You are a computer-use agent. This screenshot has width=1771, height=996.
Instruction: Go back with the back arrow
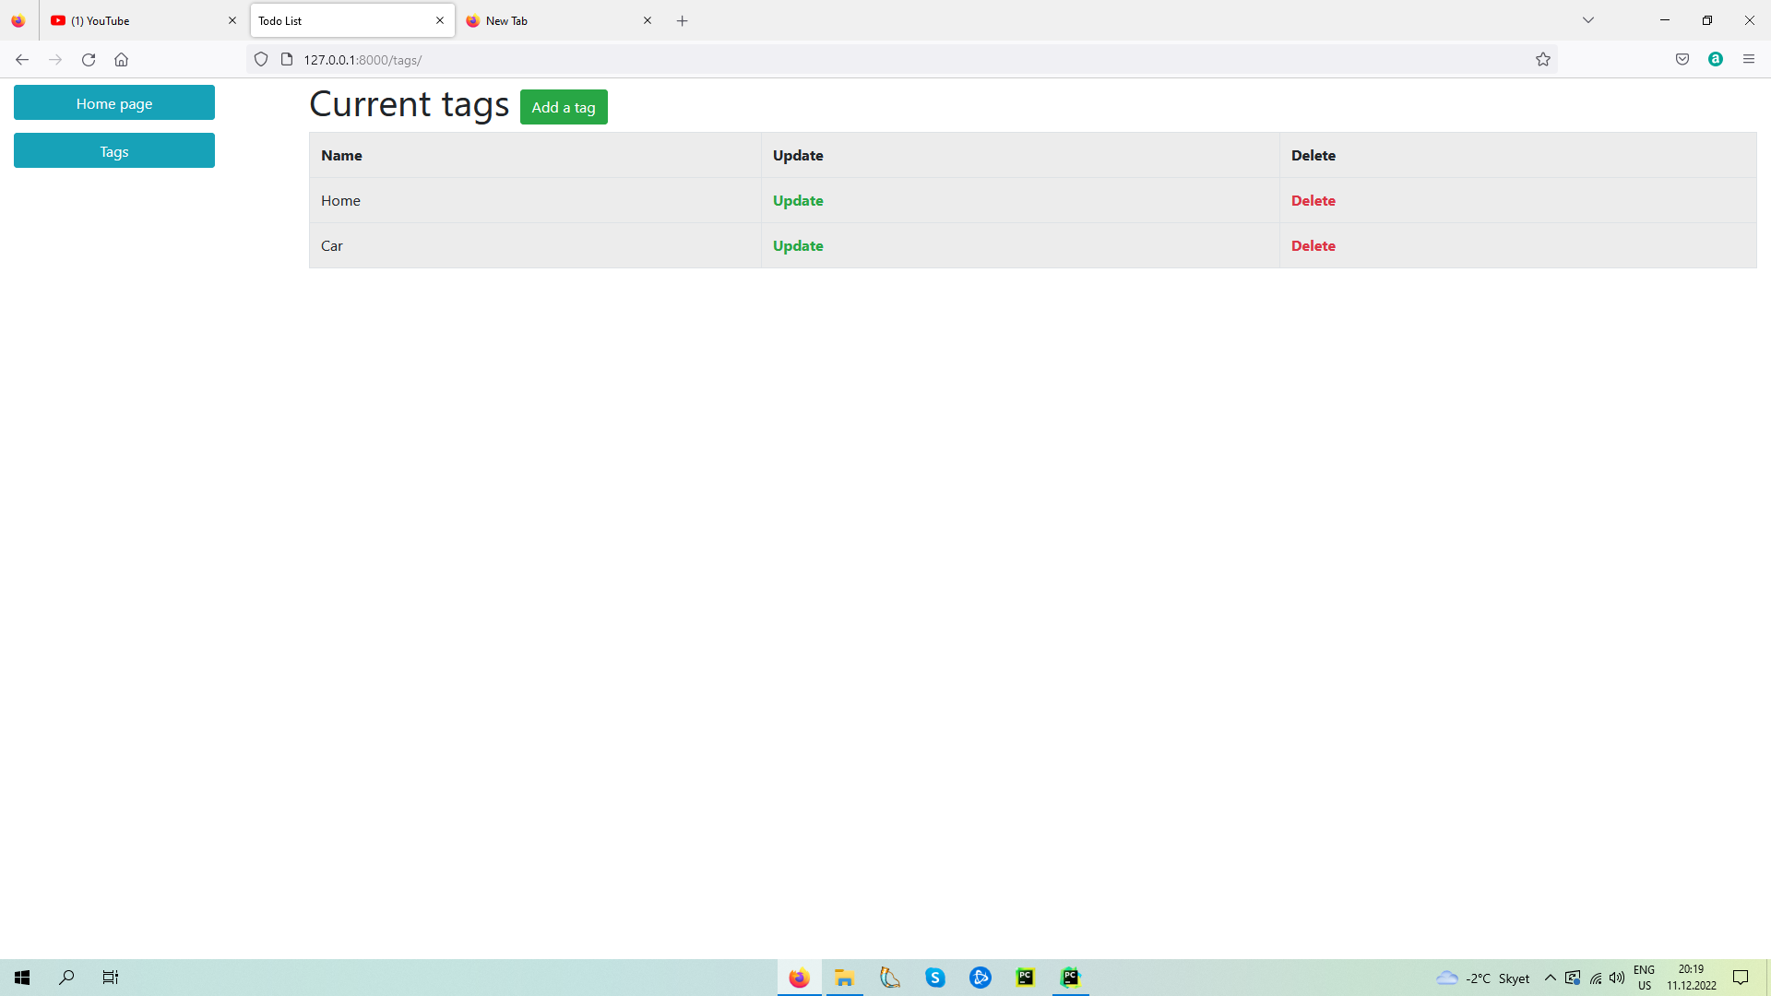pos(22,60)
